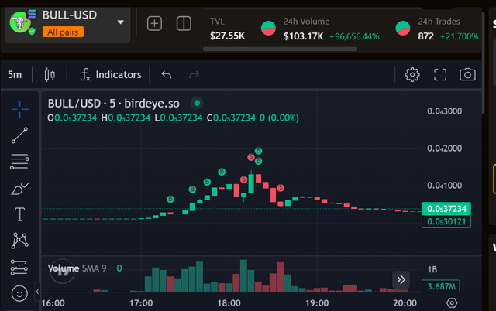
Task: Select the text annotation tool
Action: [19, 214]
